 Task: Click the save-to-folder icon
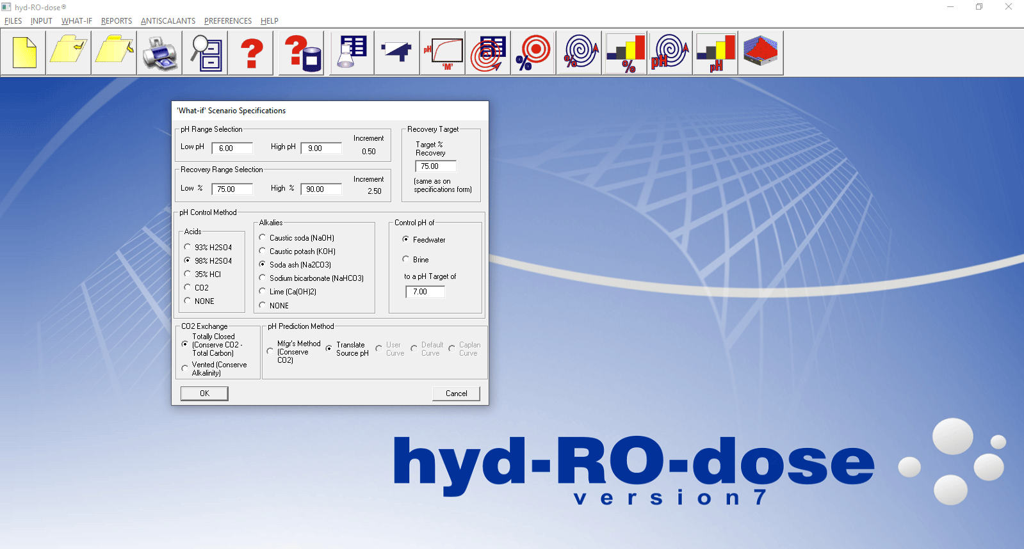pyautogui.click(x=114, y=52)
